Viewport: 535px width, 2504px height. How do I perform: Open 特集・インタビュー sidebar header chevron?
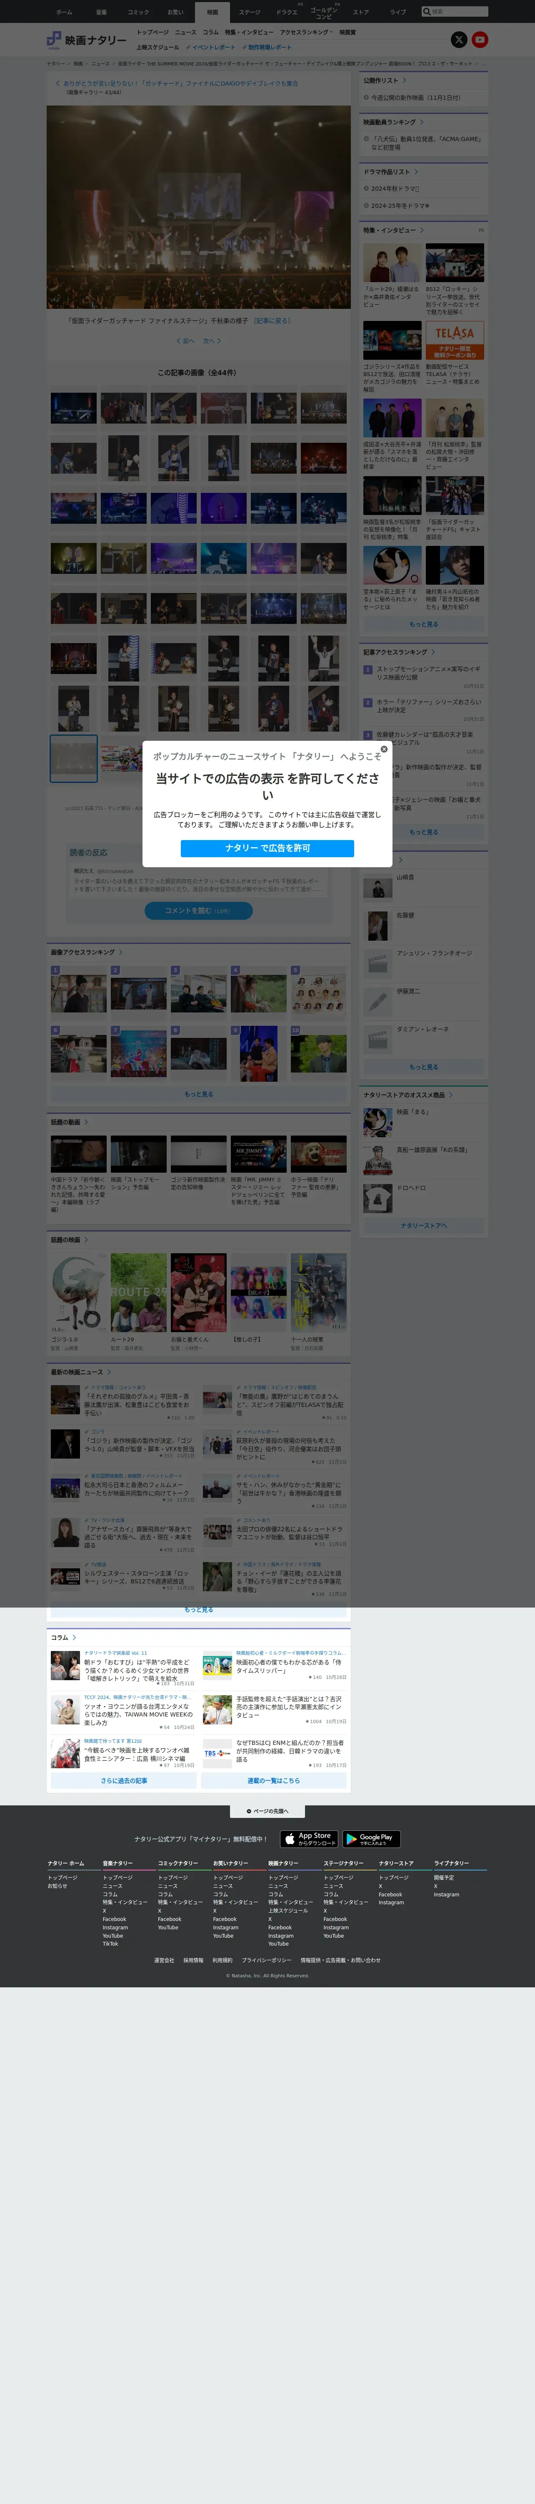pyautogui.click(x=421, y=230)
